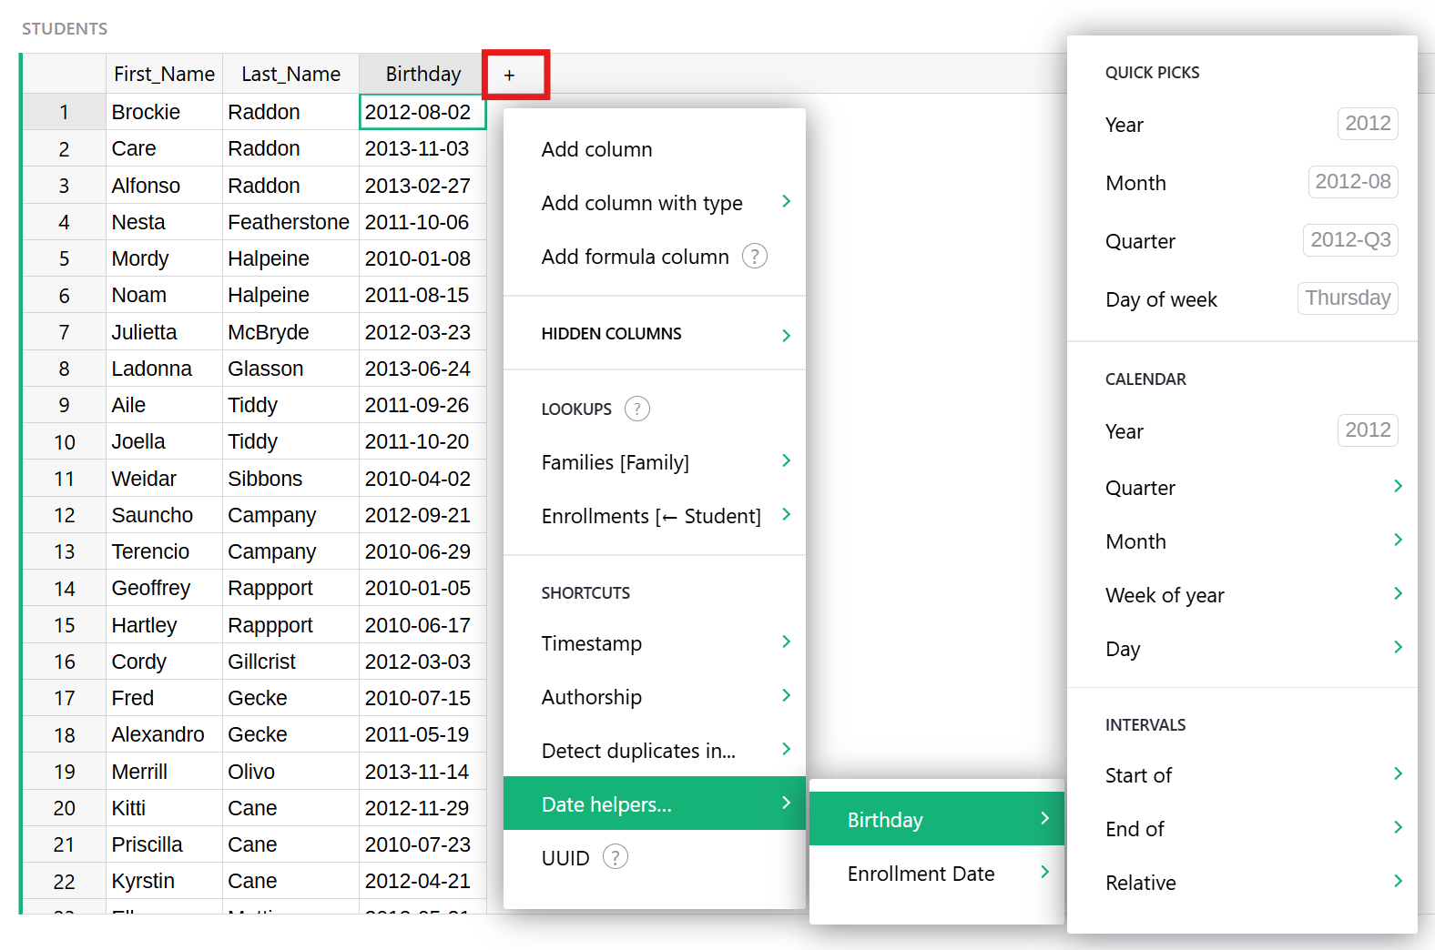This screenshot has width=1435, height=950.
Task: Select Add column menu entry
Action: [x=596, y=149]
